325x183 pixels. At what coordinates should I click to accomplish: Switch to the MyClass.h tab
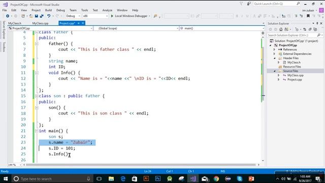tap(15, 23)
